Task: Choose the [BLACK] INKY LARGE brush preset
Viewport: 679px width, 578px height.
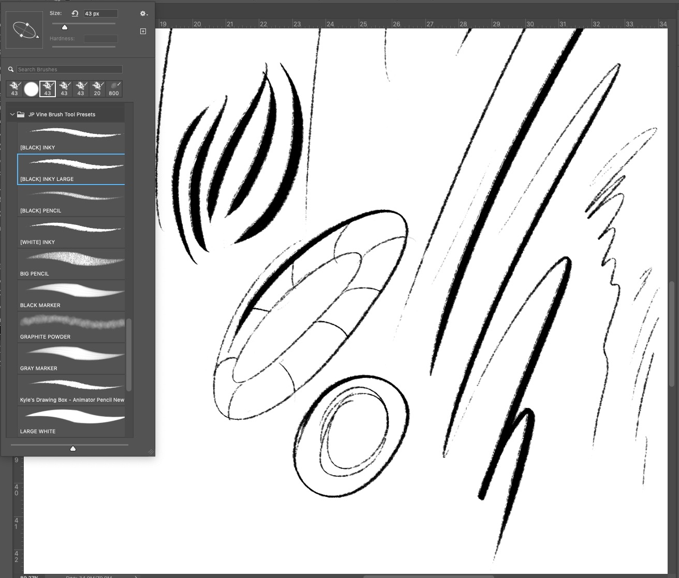Action: (x=71, y=169)
